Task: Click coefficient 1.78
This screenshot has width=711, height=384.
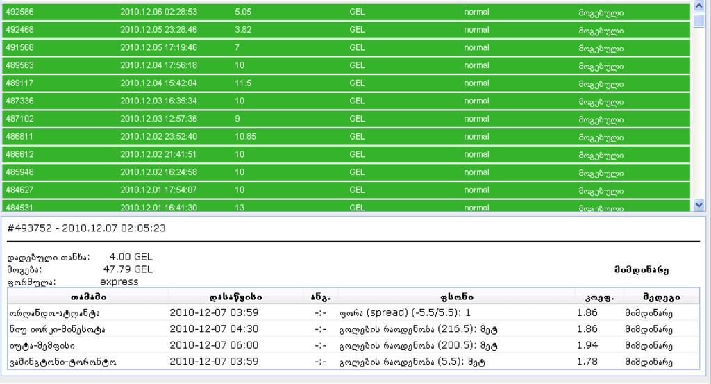Action: [587, 362]
